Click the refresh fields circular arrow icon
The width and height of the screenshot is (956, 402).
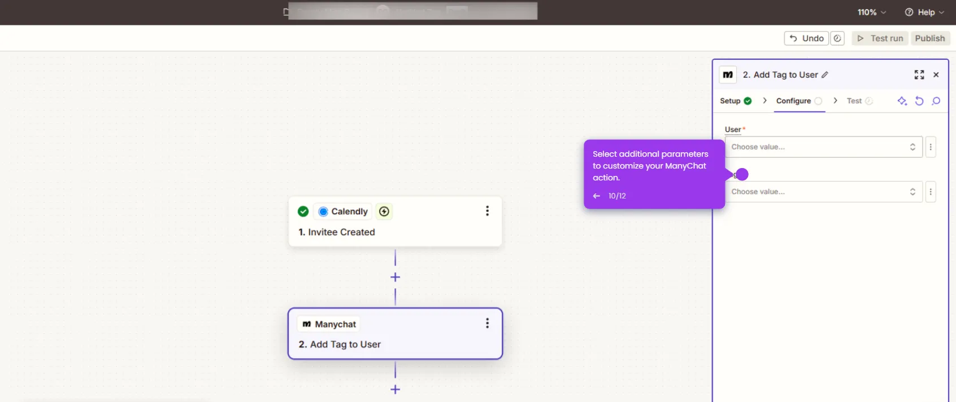click(919, 101)
